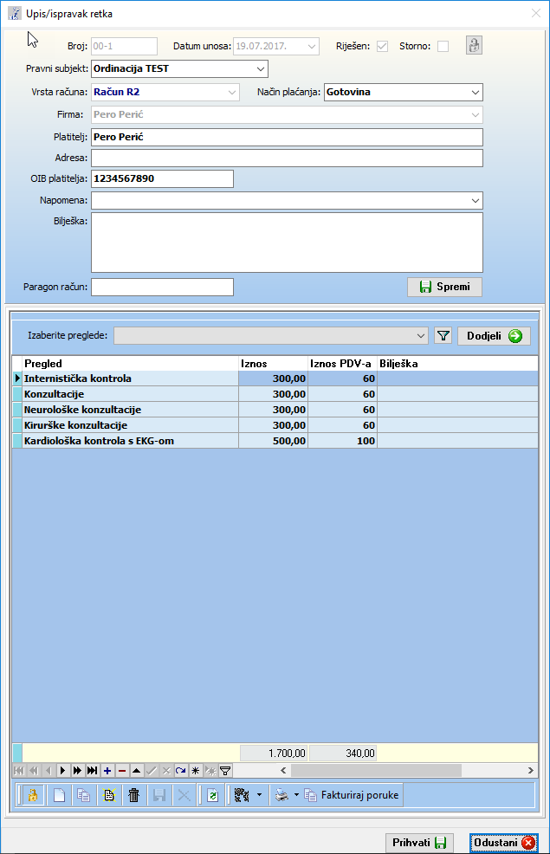Go to last record in navigator
Image resolution: width=550 pixels, height=854 pixels.
93,770
